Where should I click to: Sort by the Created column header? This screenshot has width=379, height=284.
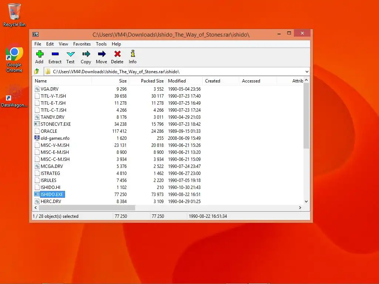pos(221,81)
